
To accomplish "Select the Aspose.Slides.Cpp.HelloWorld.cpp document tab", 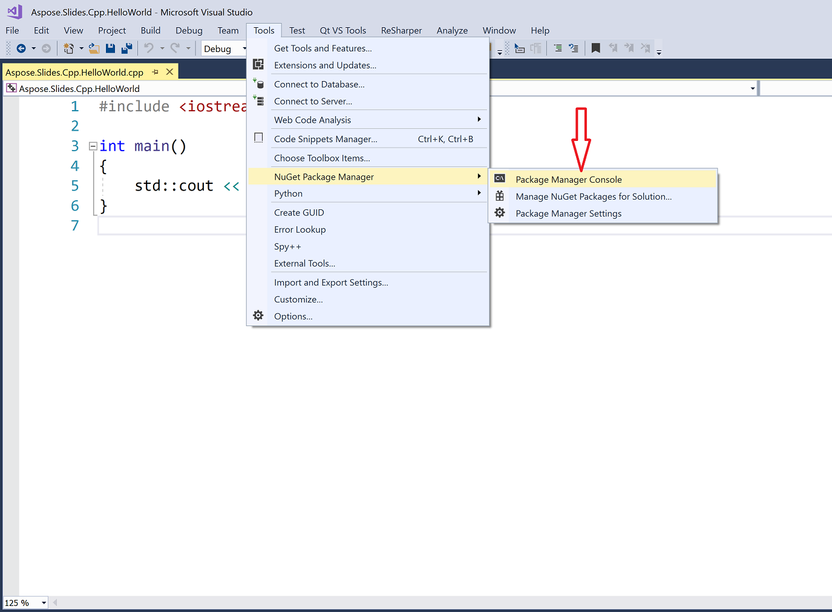I will click(x=74, y=72).
